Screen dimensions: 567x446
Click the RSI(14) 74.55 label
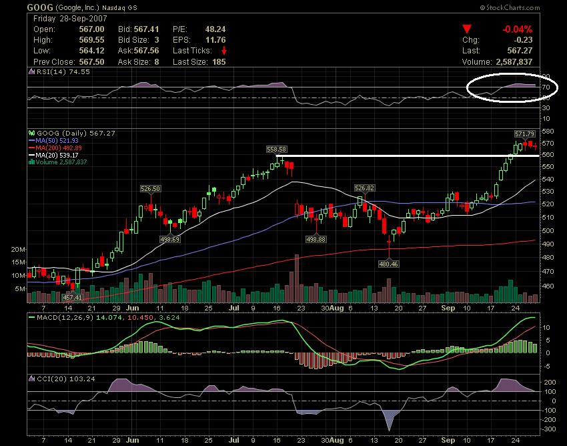pyautogui.click(x=63, y=71)
